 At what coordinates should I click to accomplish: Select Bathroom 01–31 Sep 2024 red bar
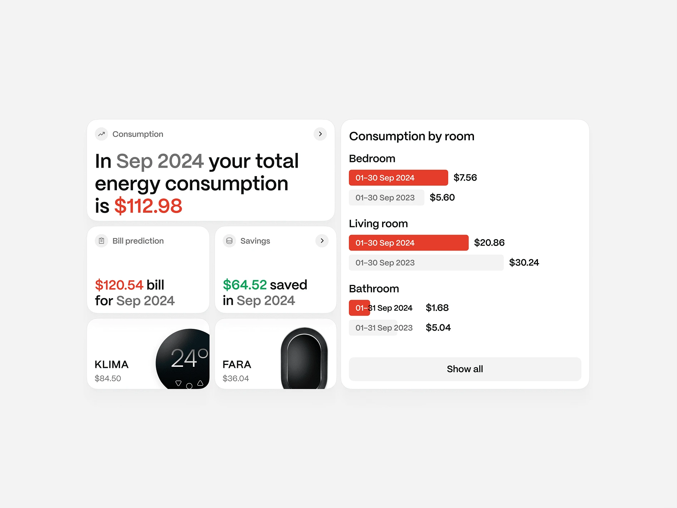tap(360, 308)
